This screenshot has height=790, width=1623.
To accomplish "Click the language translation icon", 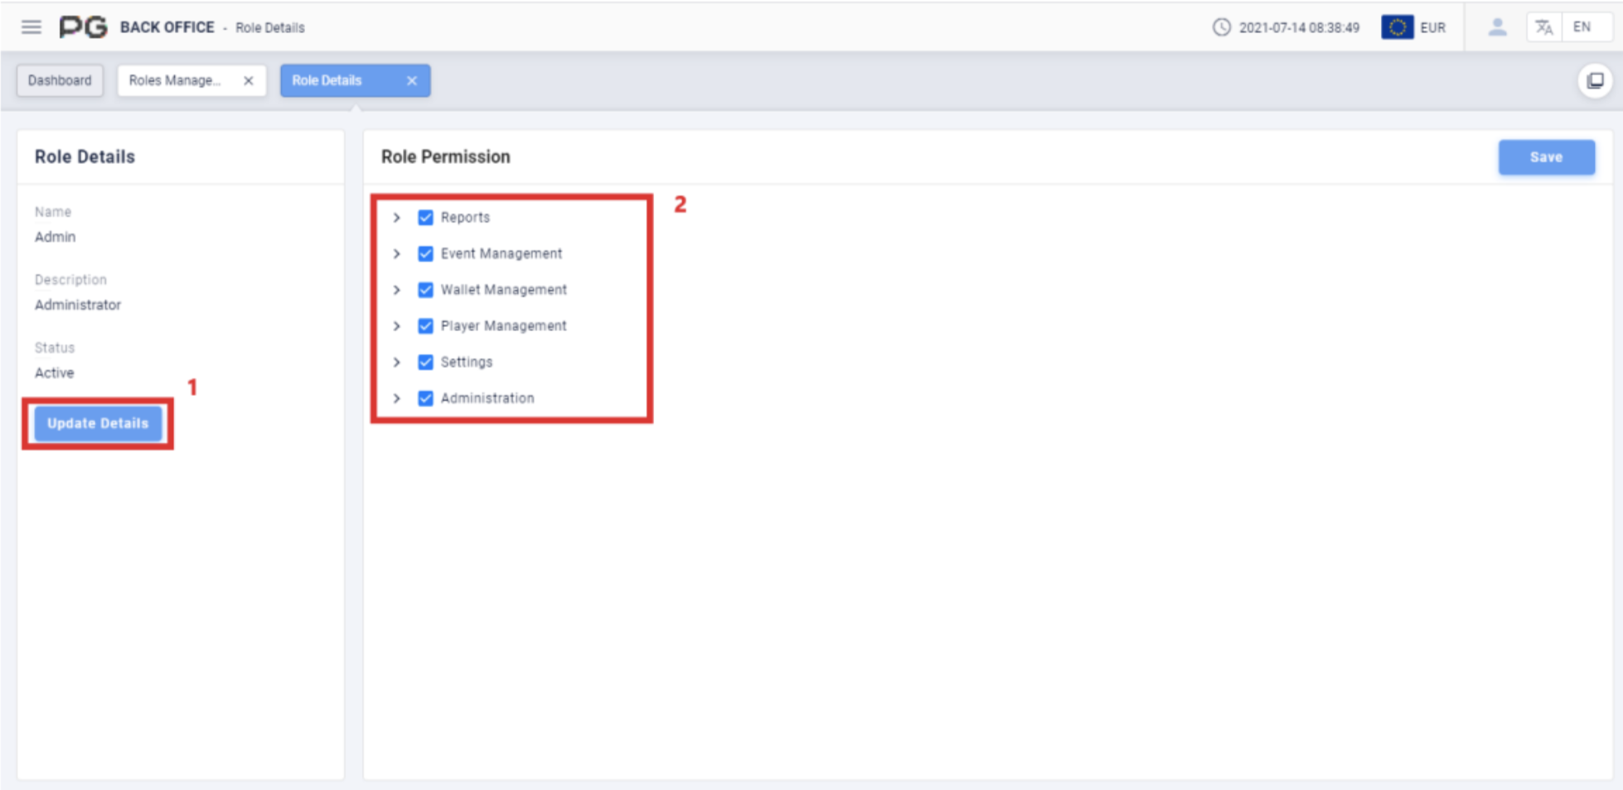I will coord(1543,26).
